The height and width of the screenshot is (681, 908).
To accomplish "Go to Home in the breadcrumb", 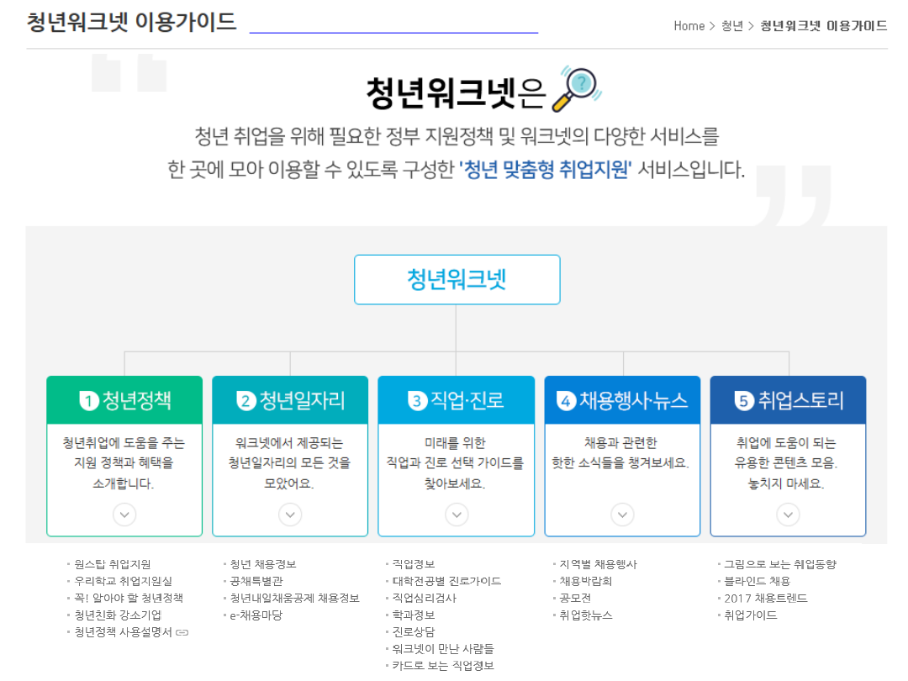I will coord(689,26).
